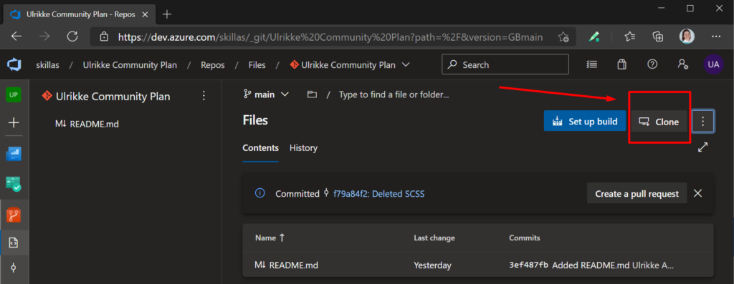Click the plus add icon in sidebar

tap(14, 123)
